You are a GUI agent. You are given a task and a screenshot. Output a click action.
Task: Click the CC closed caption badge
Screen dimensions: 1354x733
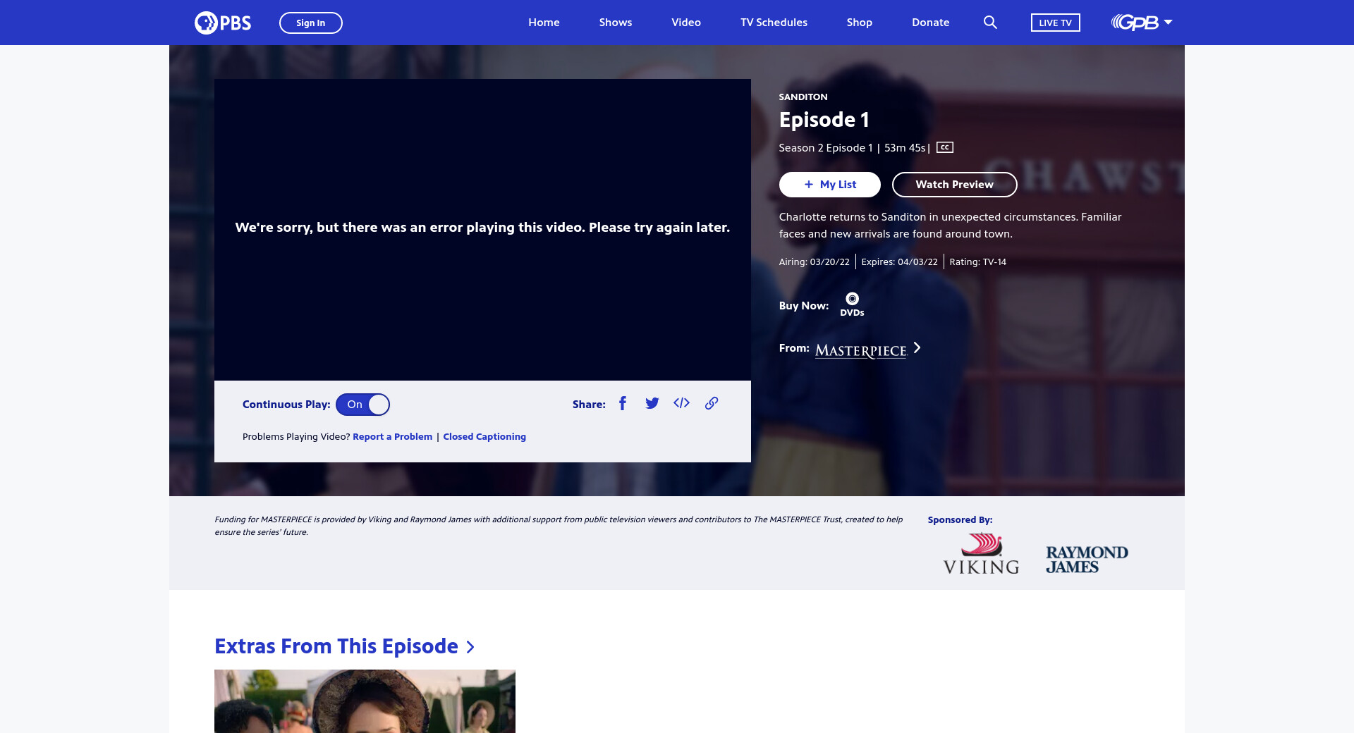[x=945, y=147]
